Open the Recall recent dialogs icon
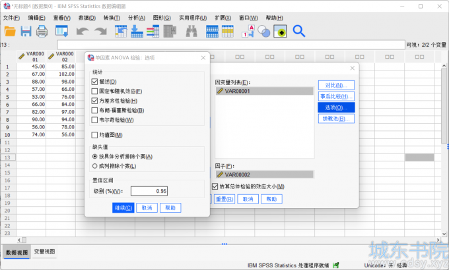The image size is (449, 270). [62, 31]
